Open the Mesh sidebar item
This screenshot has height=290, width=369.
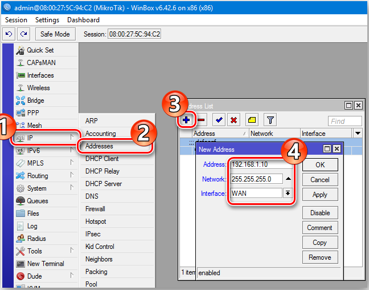46,125
